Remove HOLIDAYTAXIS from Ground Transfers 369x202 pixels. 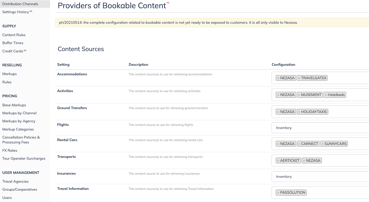[x=299, y=112]
